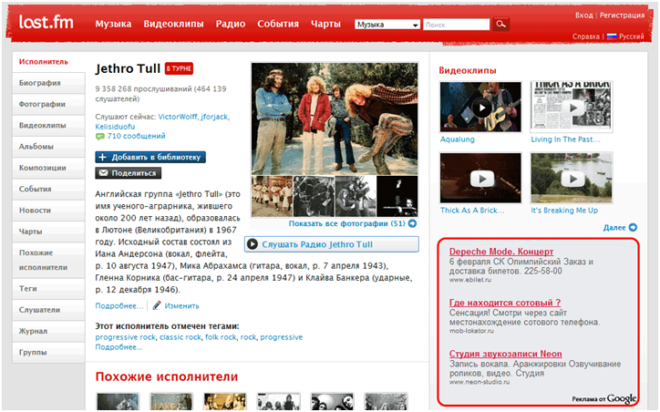Screen dimensions: 660x412
Task: Click the Вход login link
Action: tap(584, 15)
